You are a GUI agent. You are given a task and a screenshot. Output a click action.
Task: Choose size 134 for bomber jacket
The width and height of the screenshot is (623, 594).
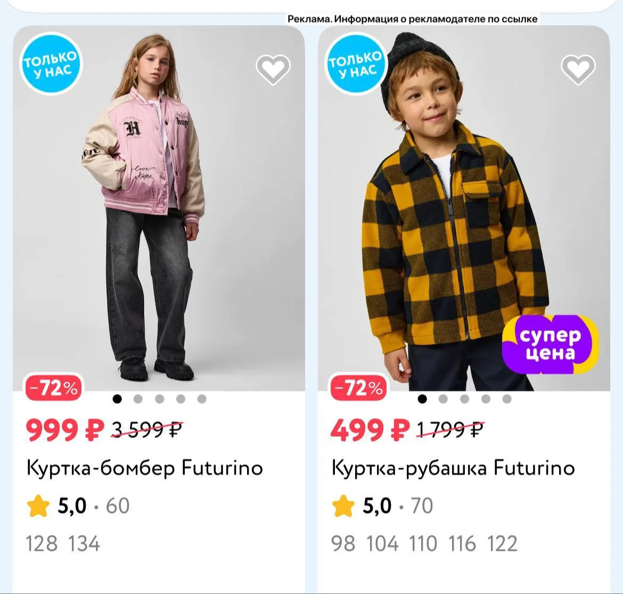84,543
